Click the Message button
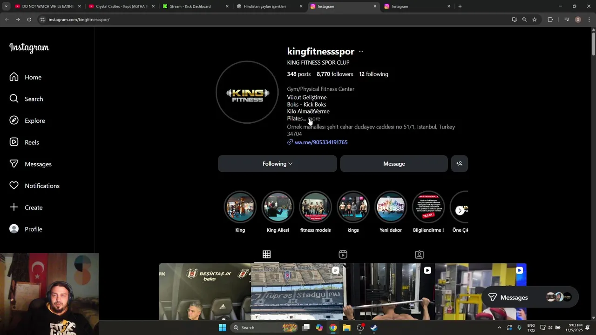The width and height of the screenshot is (596, 335). pyautogui.click(x=394, y=164)
